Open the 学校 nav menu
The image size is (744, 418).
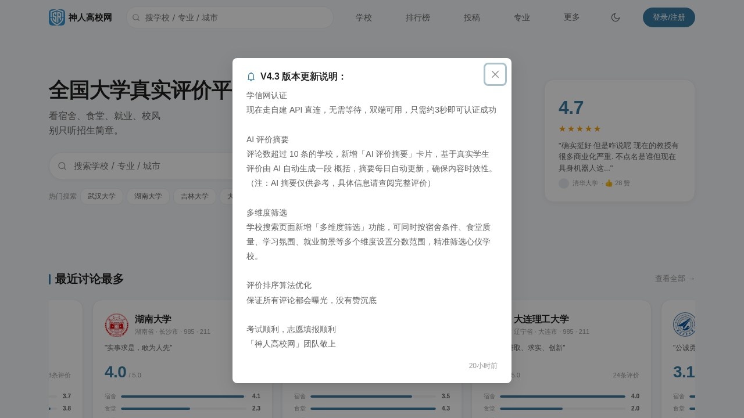pyautogui.click(x=364, y=17)
